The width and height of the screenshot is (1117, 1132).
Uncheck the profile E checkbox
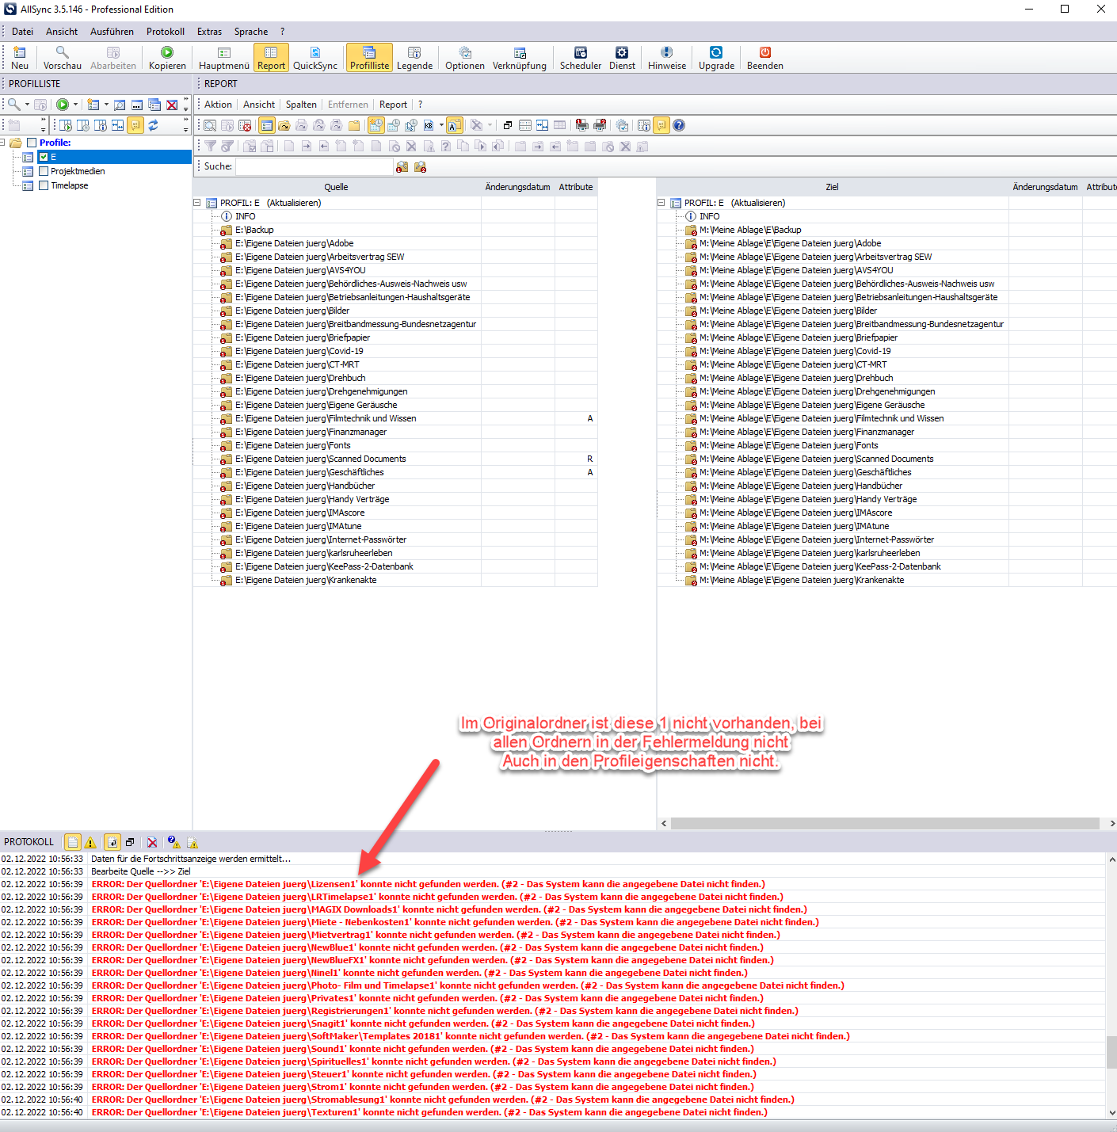[x=44, y=157]
